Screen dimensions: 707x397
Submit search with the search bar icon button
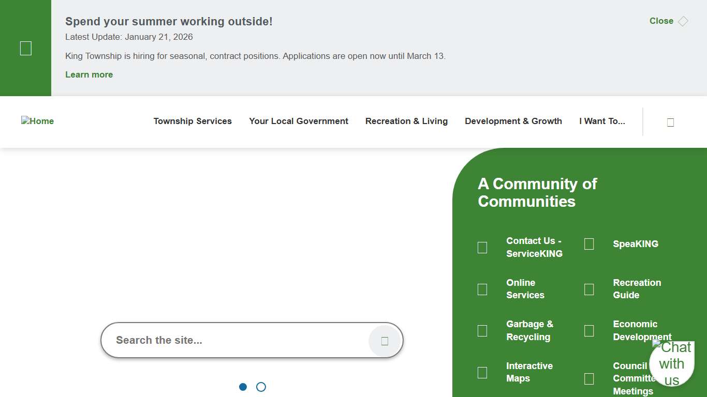point(385,341)
